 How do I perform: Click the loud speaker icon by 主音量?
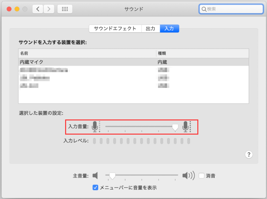188,175
